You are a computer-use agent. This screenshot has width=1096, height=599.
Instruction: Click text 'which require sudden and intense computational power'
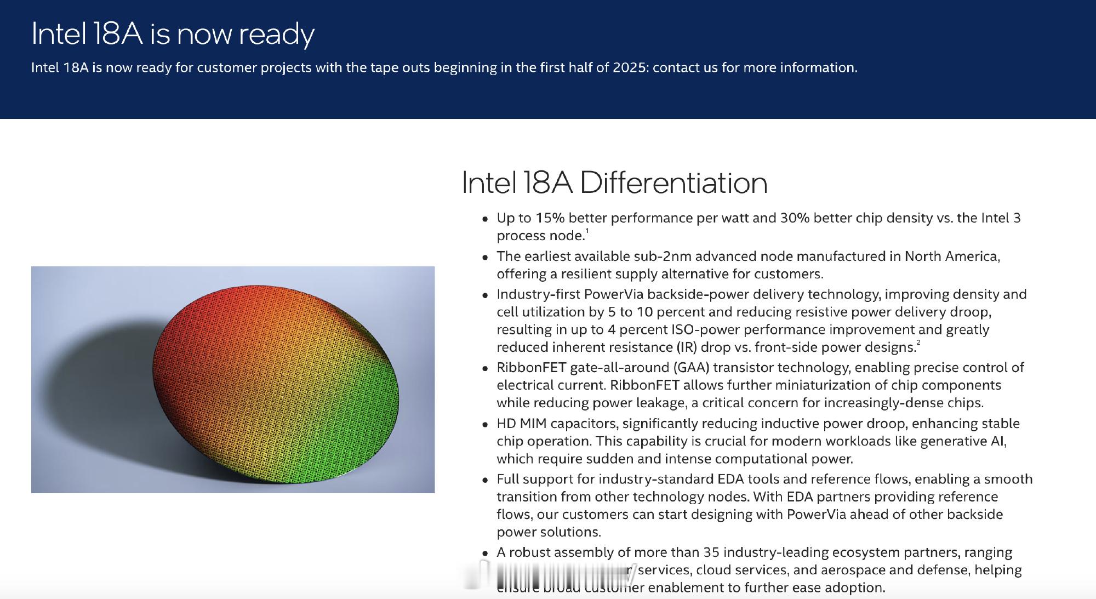pos(675,459)
